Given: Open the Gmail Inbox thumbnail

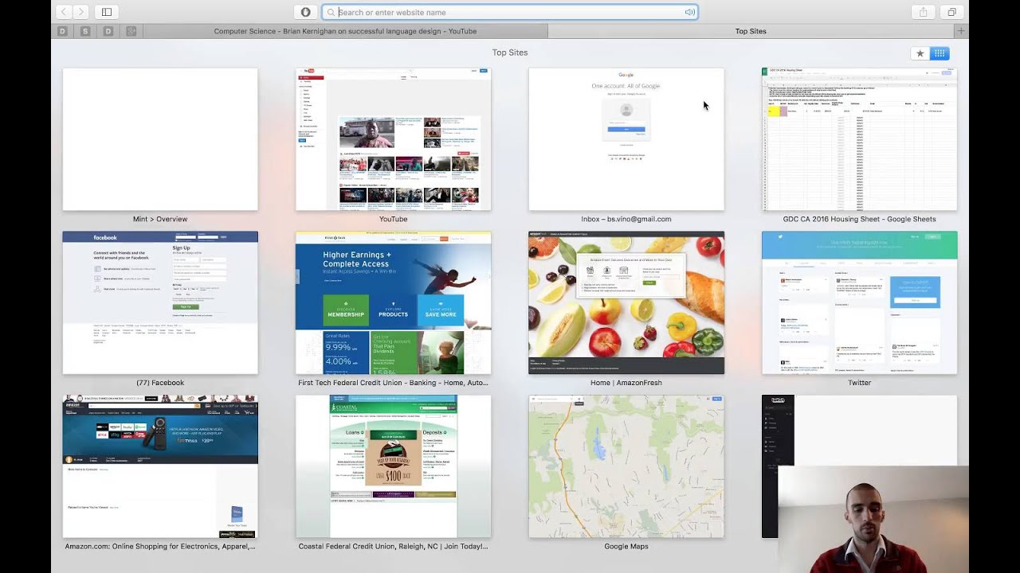Looking at the screenshot, I should click(626, 139).
